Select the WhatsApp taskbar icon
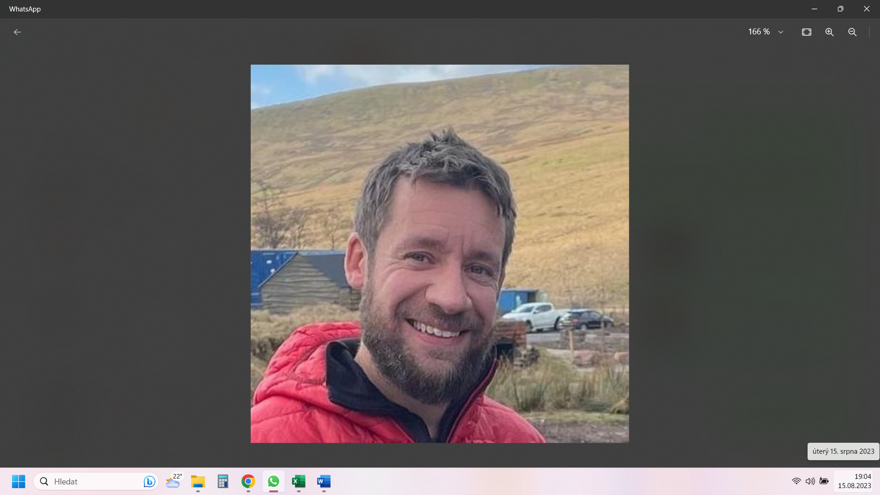The width and height of the screenshot is (880, 495). pyautogui.click(x=273, y=481)
